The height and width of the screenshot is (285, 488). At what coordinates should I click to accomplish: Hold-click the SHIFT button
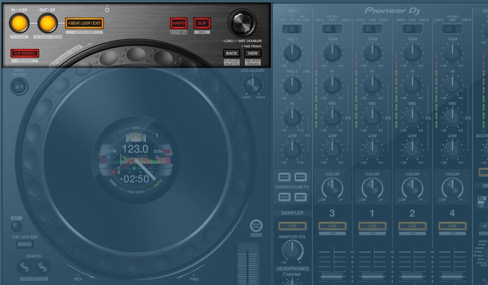pyautogui.click(x=16, y=227)
